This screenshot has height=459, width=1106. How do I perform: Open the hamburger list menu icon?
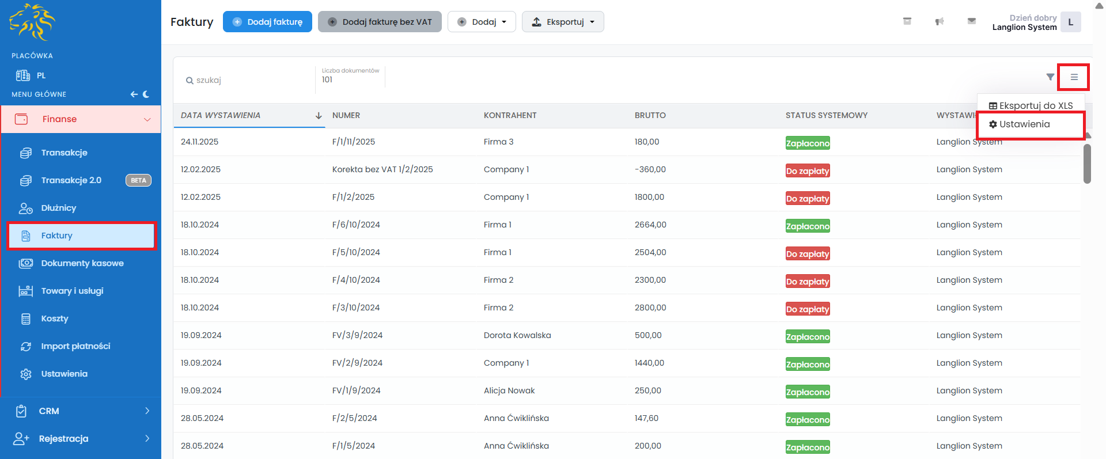point(1074,77)
